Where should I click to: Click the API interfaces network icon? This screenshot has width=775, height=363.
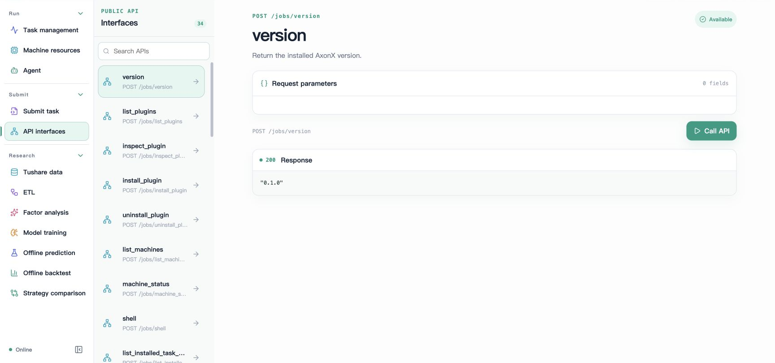(14, 131)
